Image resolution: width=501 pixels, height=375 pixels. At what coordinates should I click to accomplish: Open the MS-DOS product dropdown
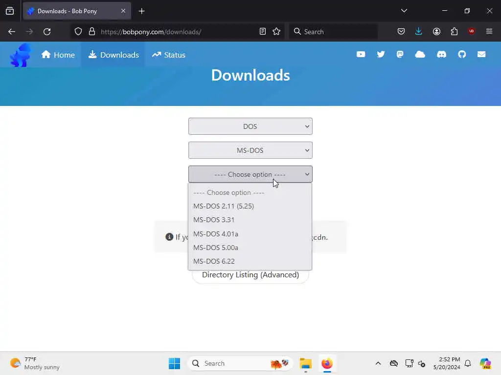250,150
